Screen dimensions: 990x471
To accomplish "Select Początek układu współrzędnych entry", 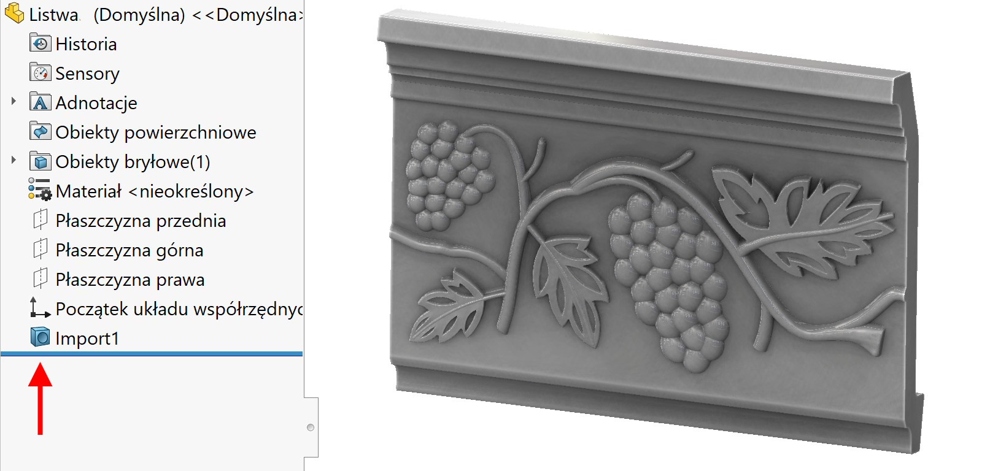I will [179, 309].
